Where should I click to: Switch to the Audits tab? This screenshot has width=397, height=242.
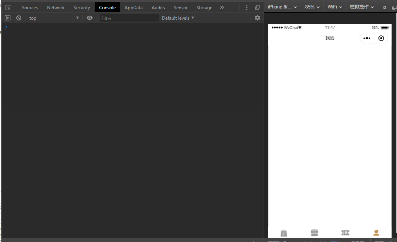[x=158, y=8]
